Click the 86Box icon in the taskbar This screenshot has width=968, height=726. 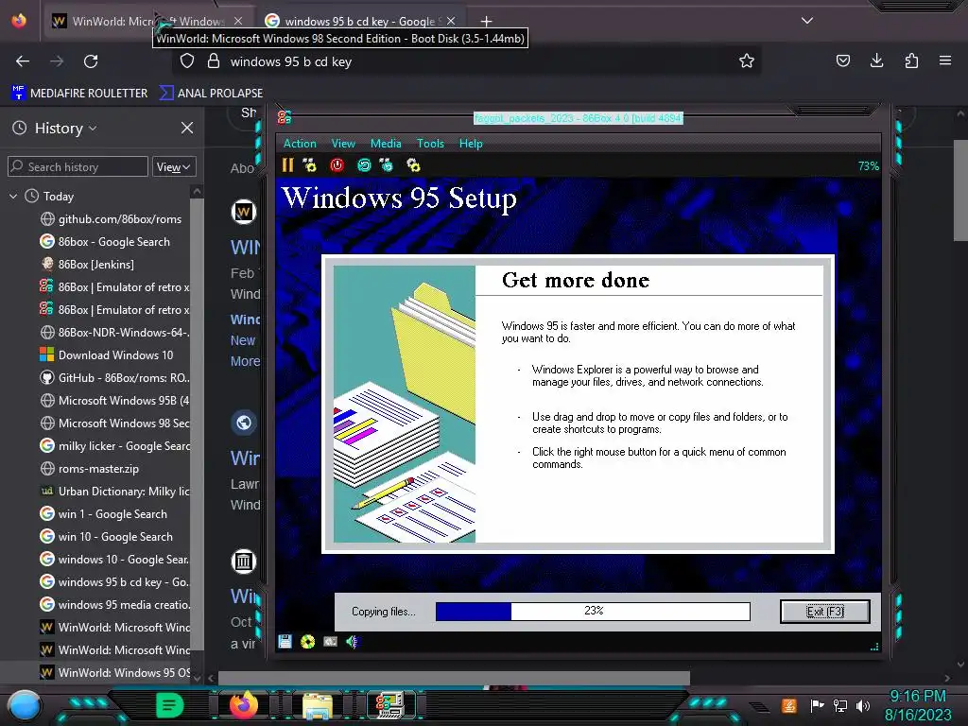[x=390, y=705]
